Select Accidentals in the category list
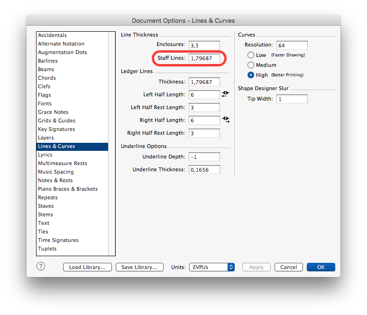Screen dimensions: 367x315 (52, 35)
